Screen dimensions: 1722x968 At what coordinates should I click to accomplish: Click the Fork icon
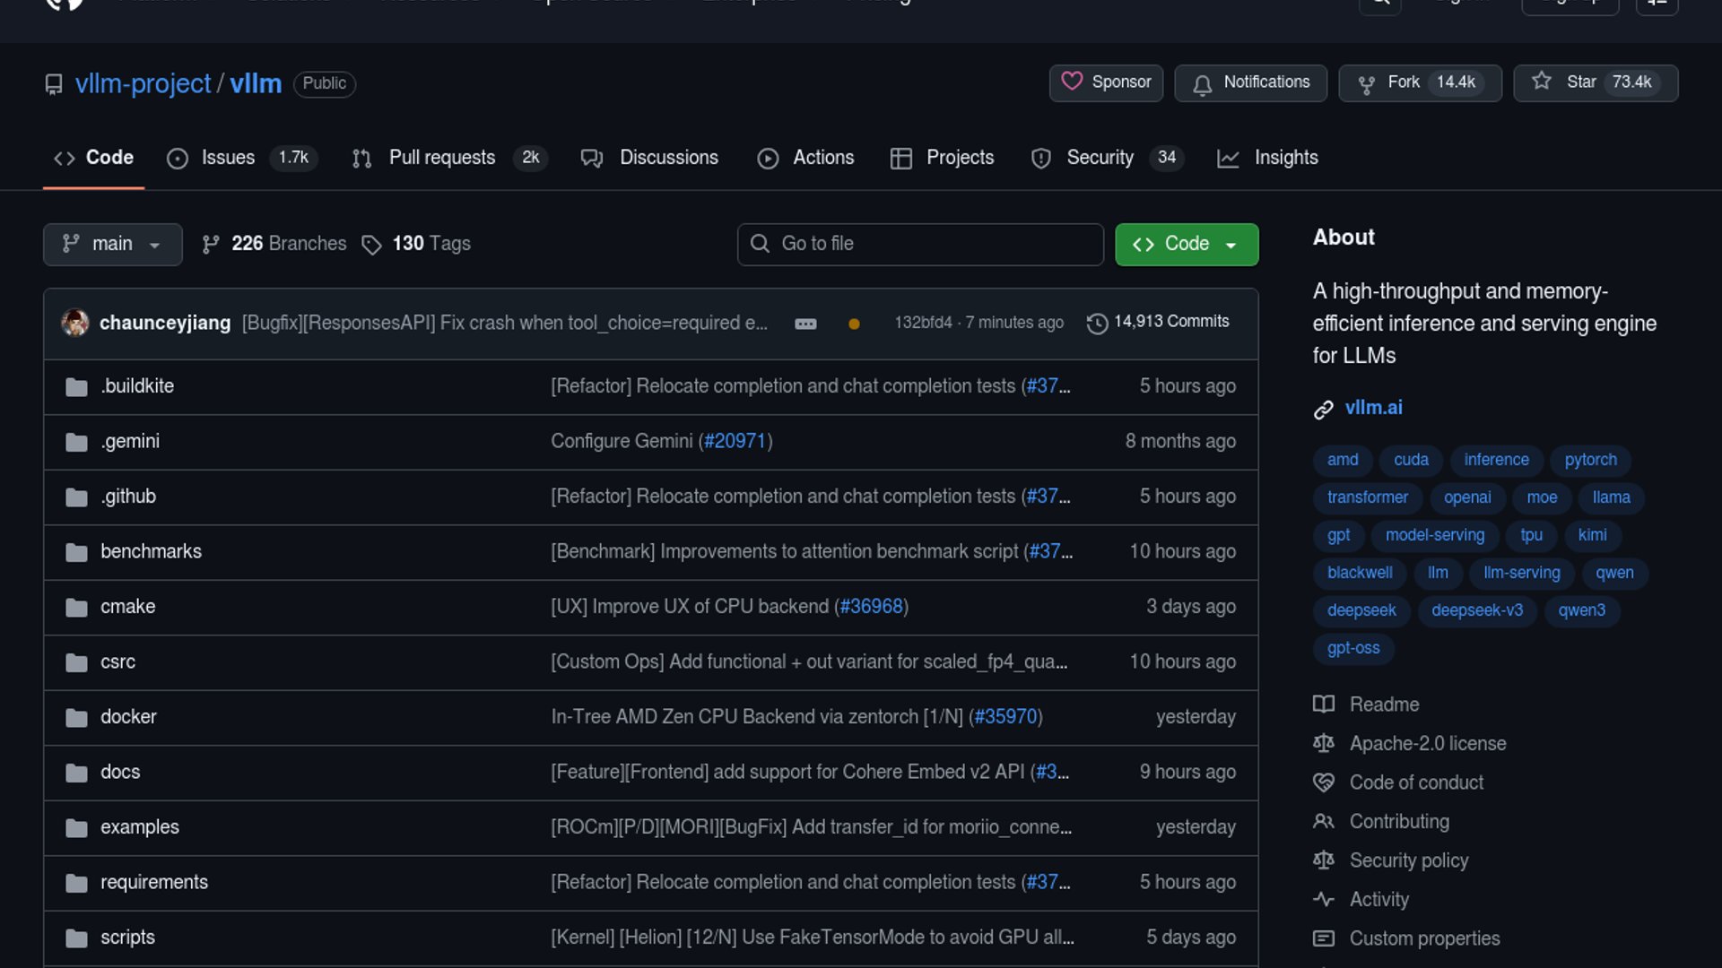point(1366,83)
